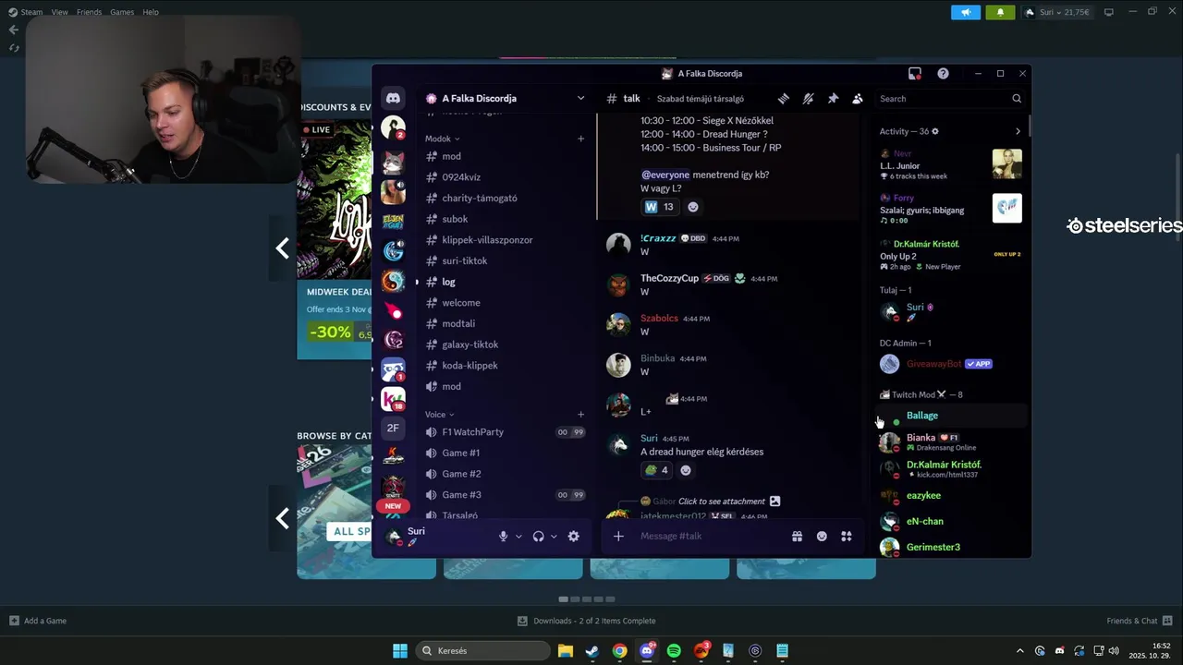Open Steam's Games menu

tap(122, 12)
